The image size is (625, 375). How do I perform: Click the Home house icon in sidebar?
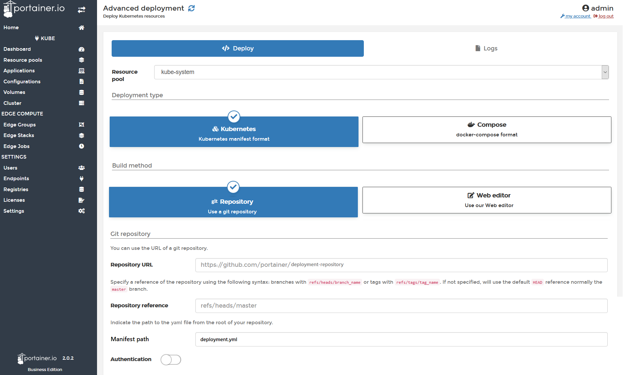click(81, 28)
